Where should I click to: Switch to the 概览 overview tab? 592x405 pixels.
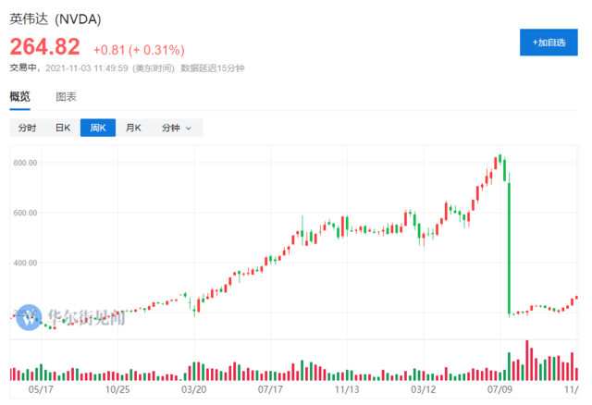pyautogui.click(x=19, y=96)
